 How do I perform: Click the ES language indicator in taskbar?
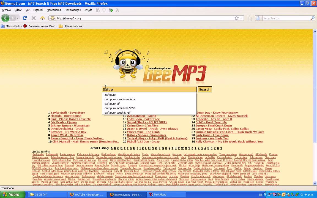click(x=261, y=195)
